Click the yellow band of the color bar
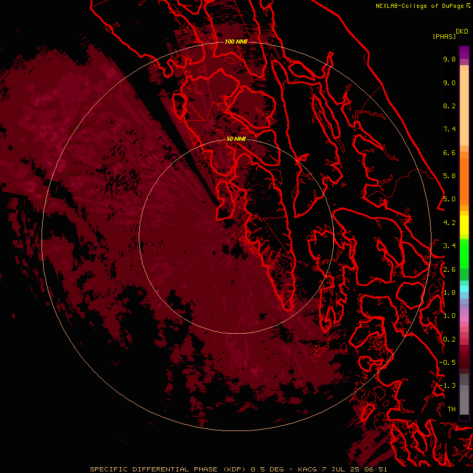Image resolution: width=473 pixels, height=473 pixels. pos(464,225)
